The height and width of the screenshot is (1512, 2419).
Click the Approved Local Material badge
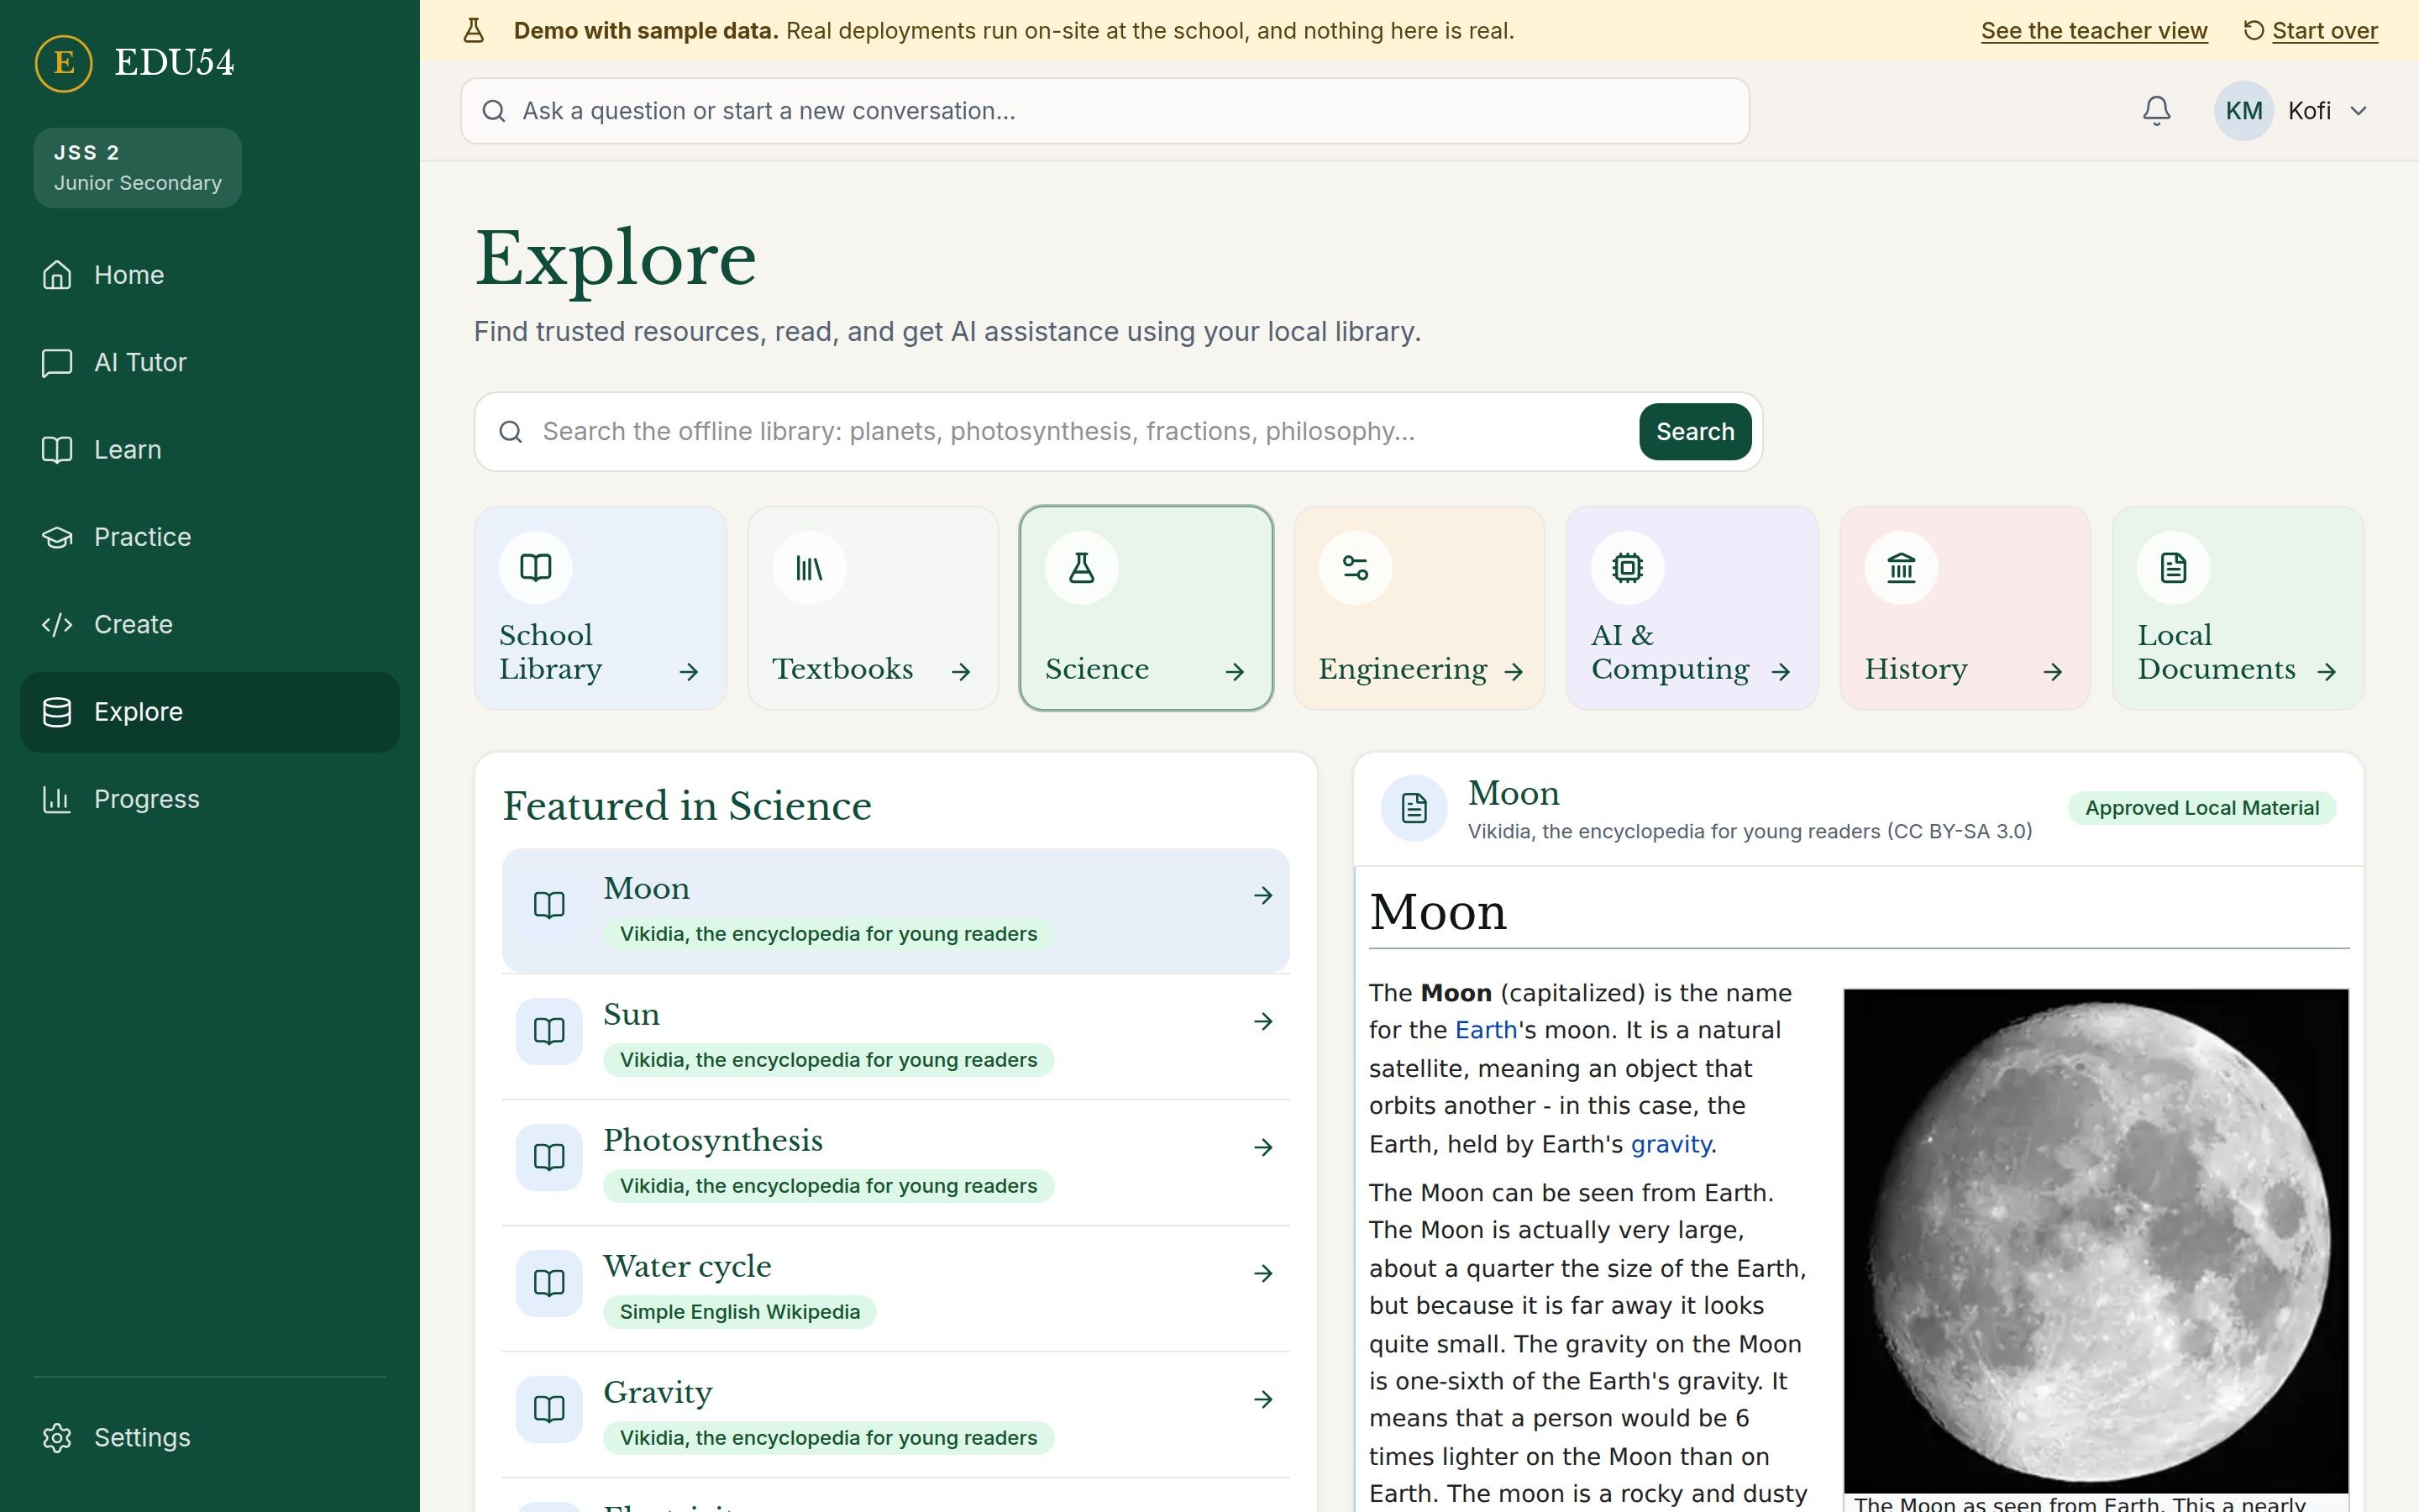point(2201,808)
